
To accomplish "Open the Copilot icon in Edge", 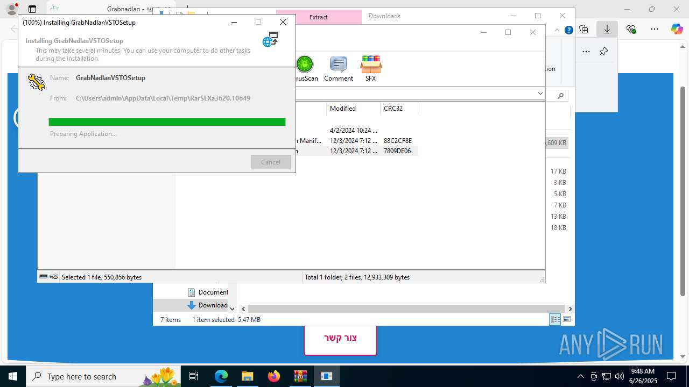I will point(677,30).
